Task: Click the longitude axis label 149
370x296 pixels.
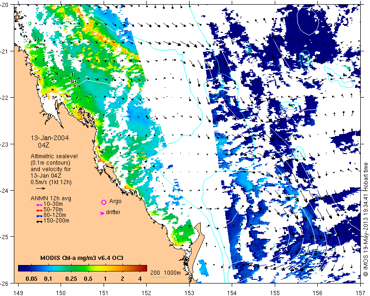Action: (18, 293)
